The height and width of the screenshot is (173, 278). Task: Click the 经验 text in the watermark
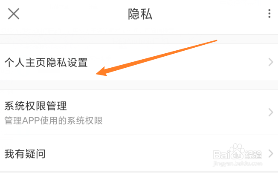(x=253, y=155)
